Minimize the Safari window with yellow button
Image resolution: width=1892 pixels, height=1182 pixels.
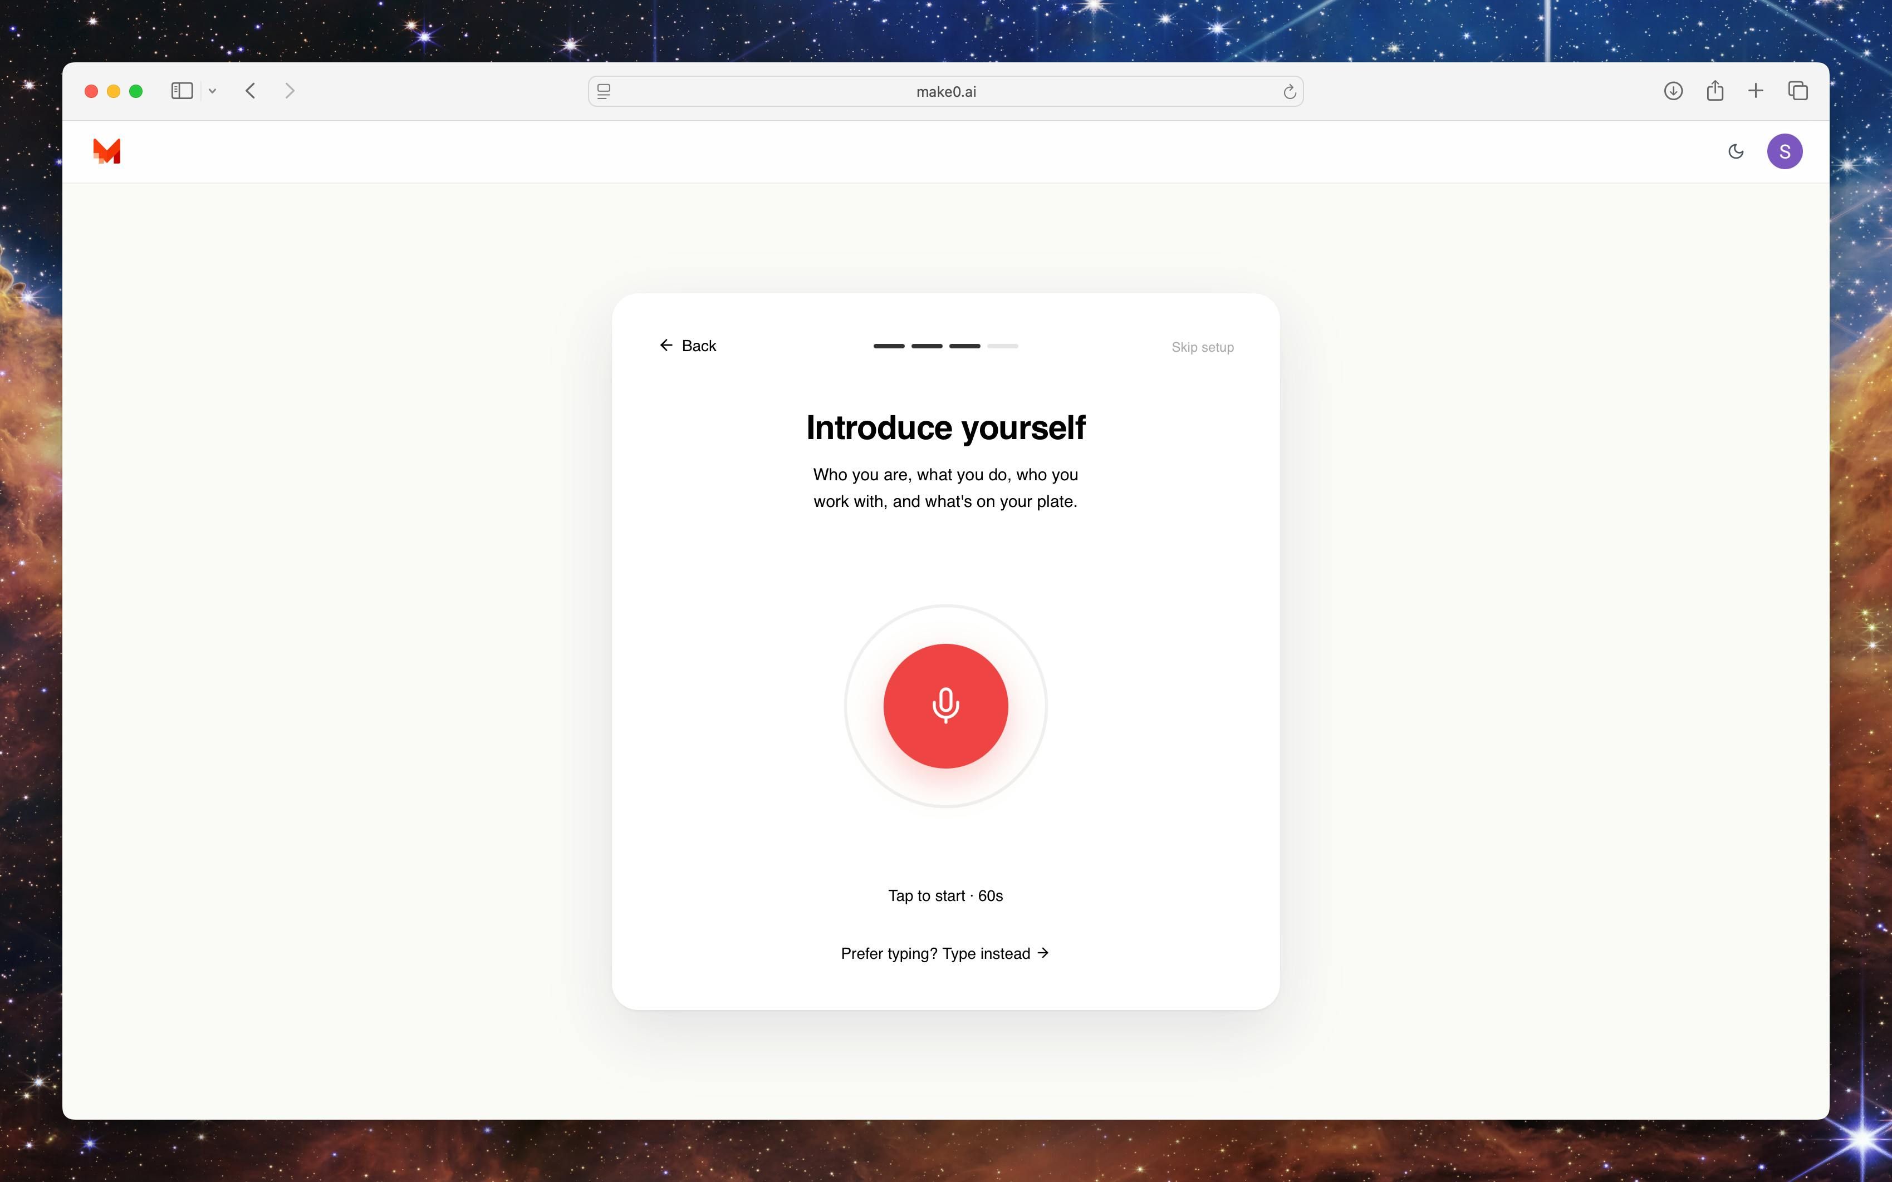[x=114, y=91]
